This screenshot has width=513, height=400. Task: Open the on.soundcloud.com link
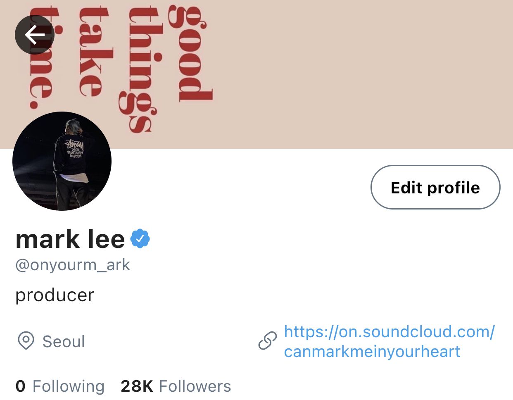coord(389,332)
